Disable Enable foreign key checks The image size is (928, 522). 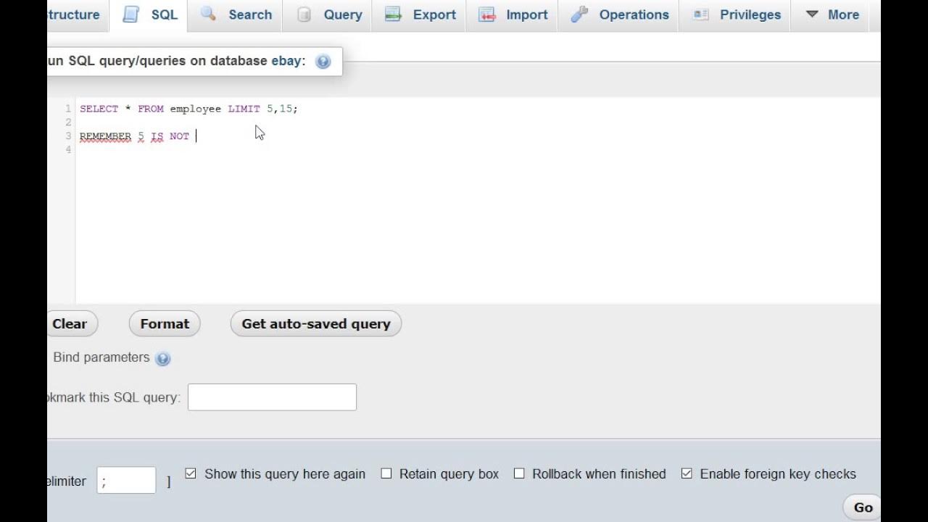687,473
